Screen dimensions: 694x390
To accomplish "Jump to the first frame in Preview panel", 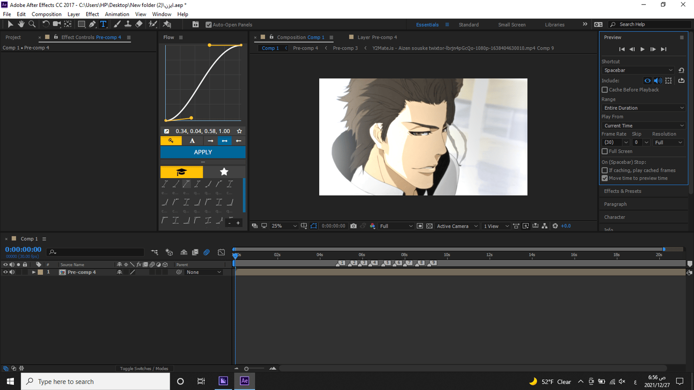I will pos(622,49).
